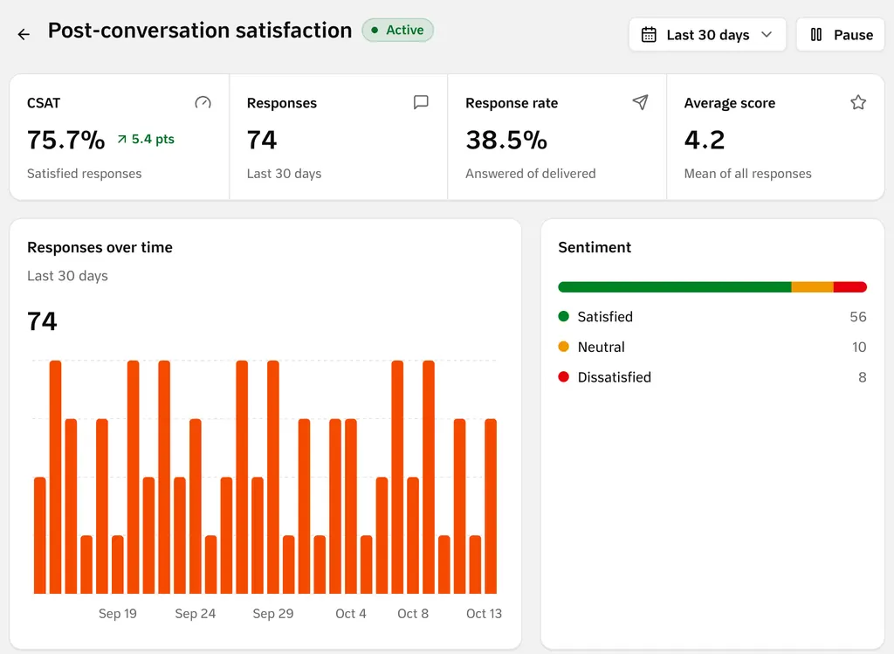The width and height of the screenshot is (894, 654).
Task: Click the 5.4 pts upward trend indicator
Action: tap(146, 139)
